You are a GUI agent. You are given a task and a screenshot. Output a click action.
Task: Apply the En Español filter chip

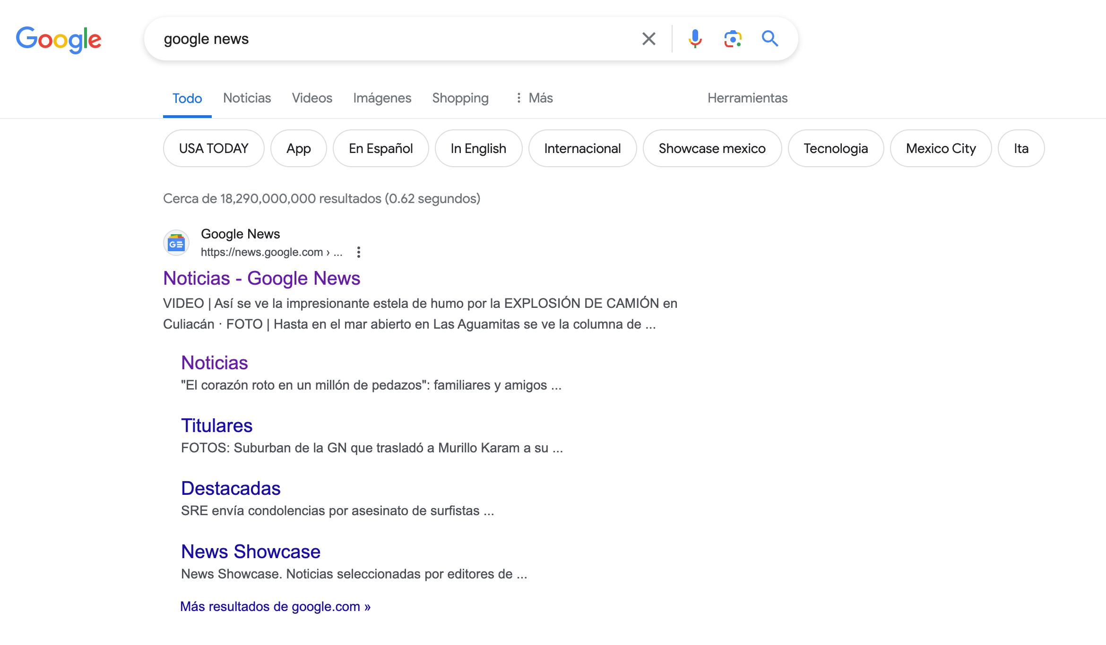[x=380, y=149]
